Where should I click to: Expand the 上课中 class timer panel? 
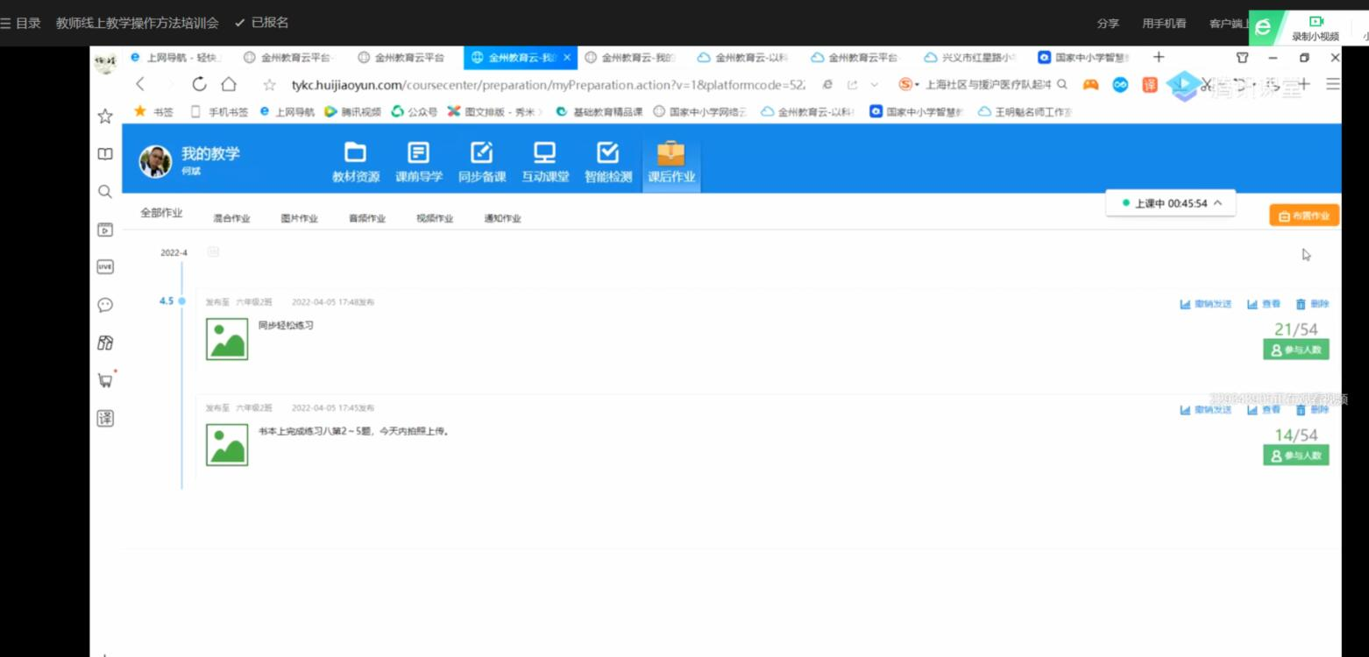[1217, 203]
